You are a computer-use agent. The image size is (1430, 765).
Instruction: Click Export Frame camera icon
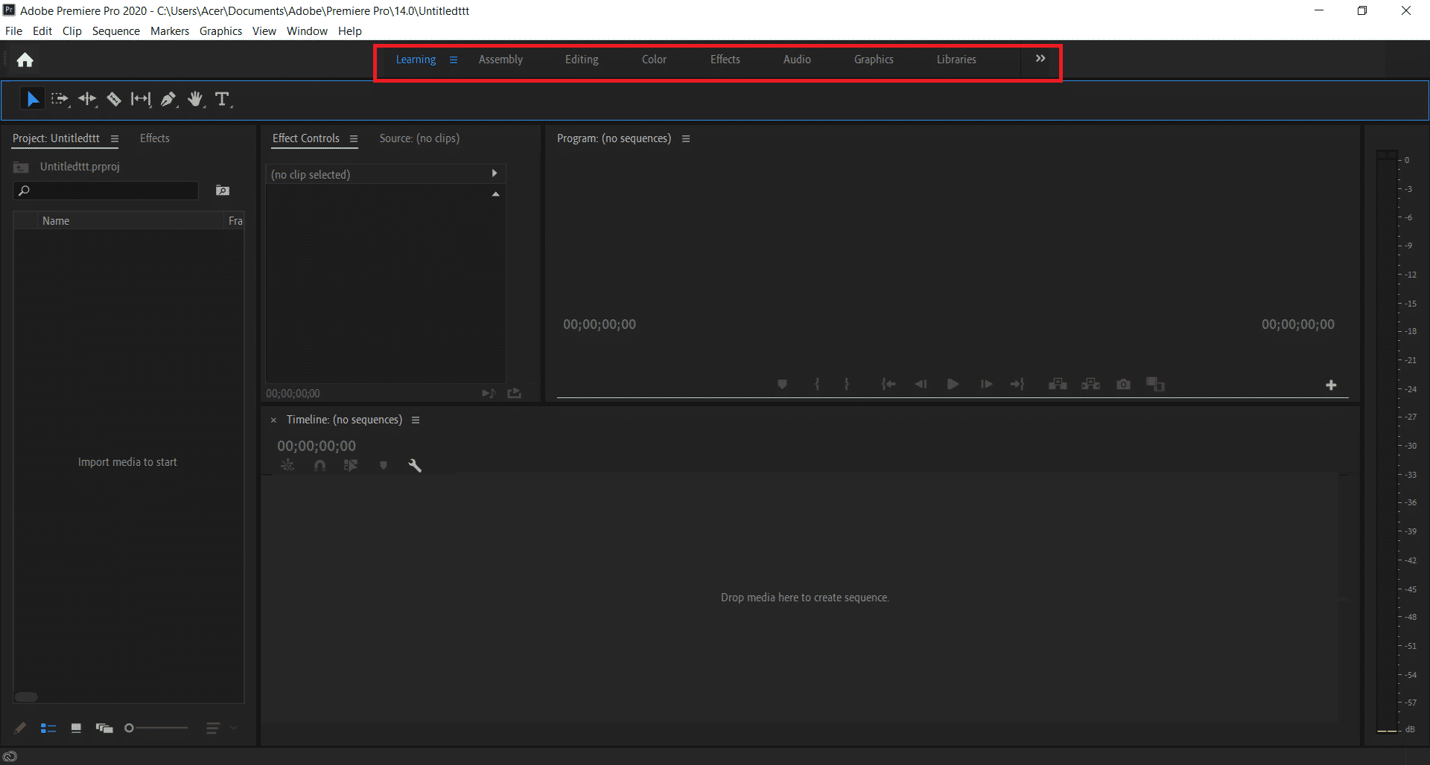pyautogui.click(x=1123, y=384)
